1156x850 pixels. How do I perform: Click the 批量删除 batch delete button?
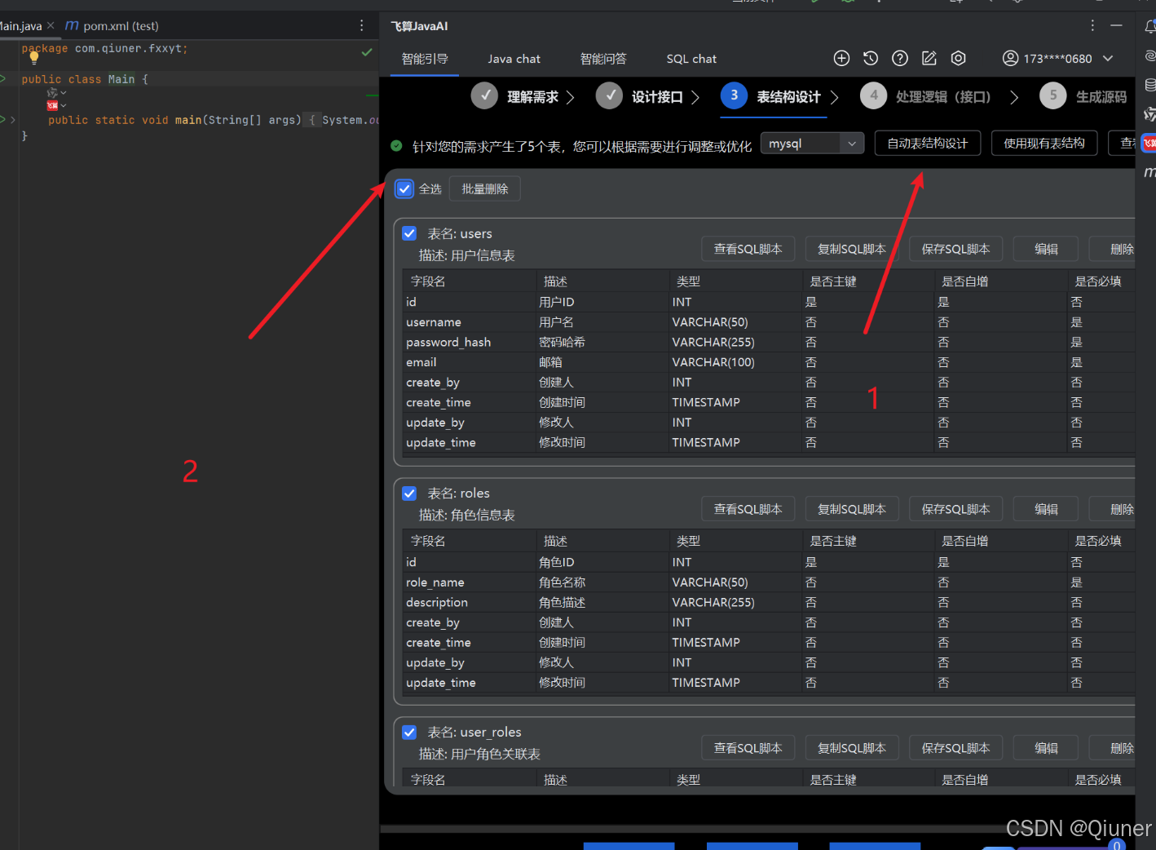485,189
